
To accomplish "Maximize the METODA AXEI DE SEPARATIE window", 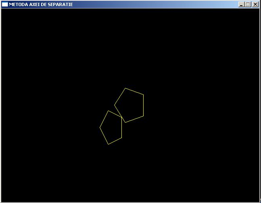I will point(248,4).
